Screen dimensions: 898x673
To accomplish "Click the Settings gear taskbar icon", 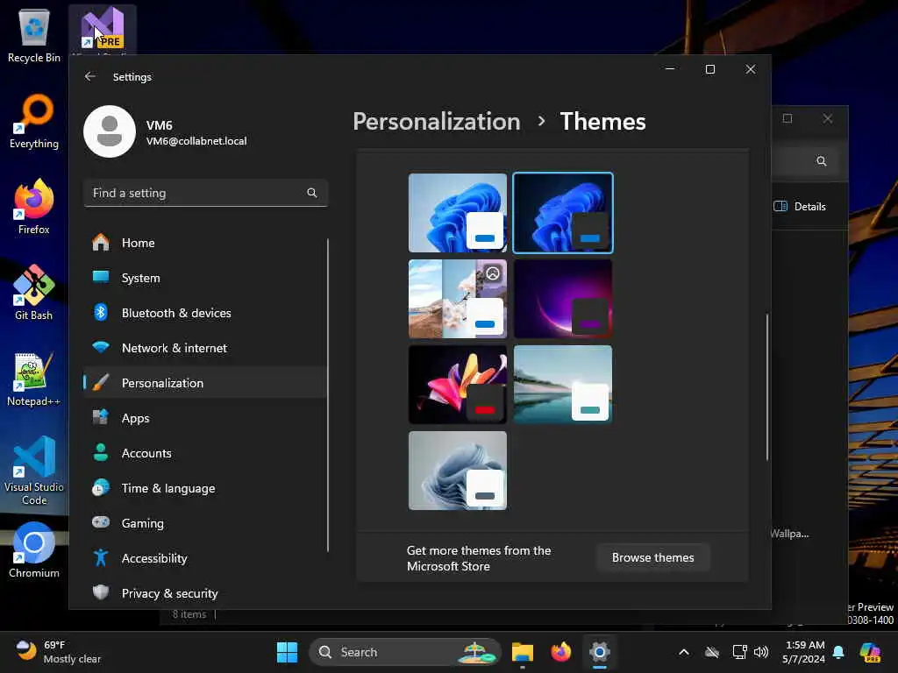I will [x=600, y=652].
